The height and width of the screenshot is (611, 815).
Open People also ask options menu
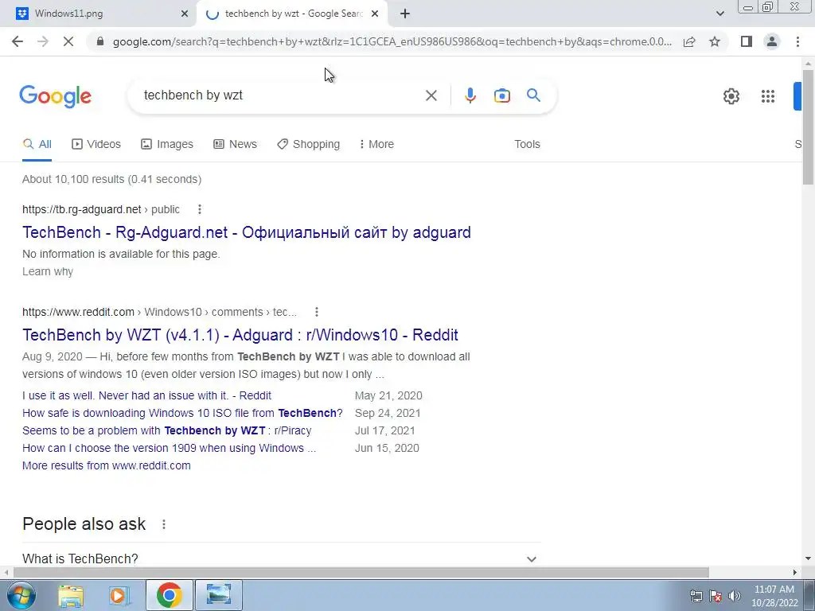(x=164, y=524)
